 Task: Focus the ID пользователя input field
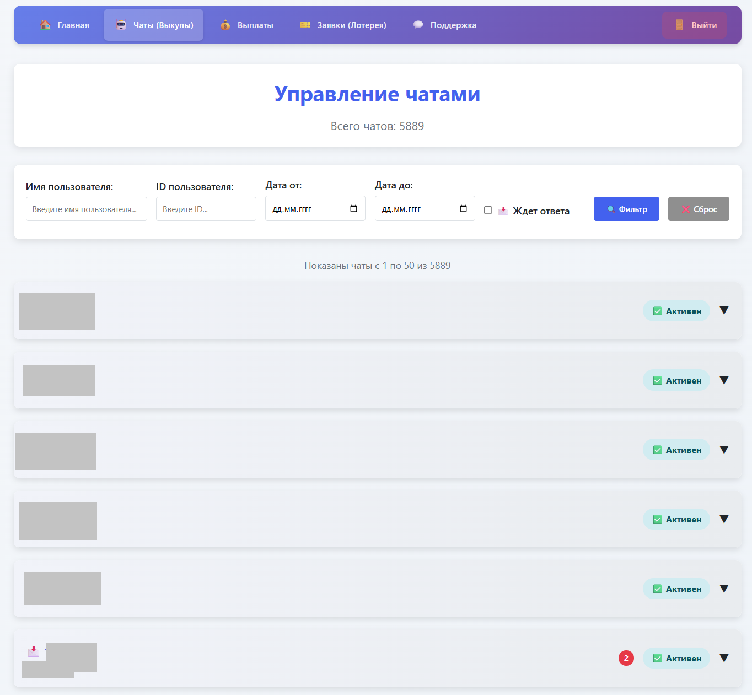(206, 209)
